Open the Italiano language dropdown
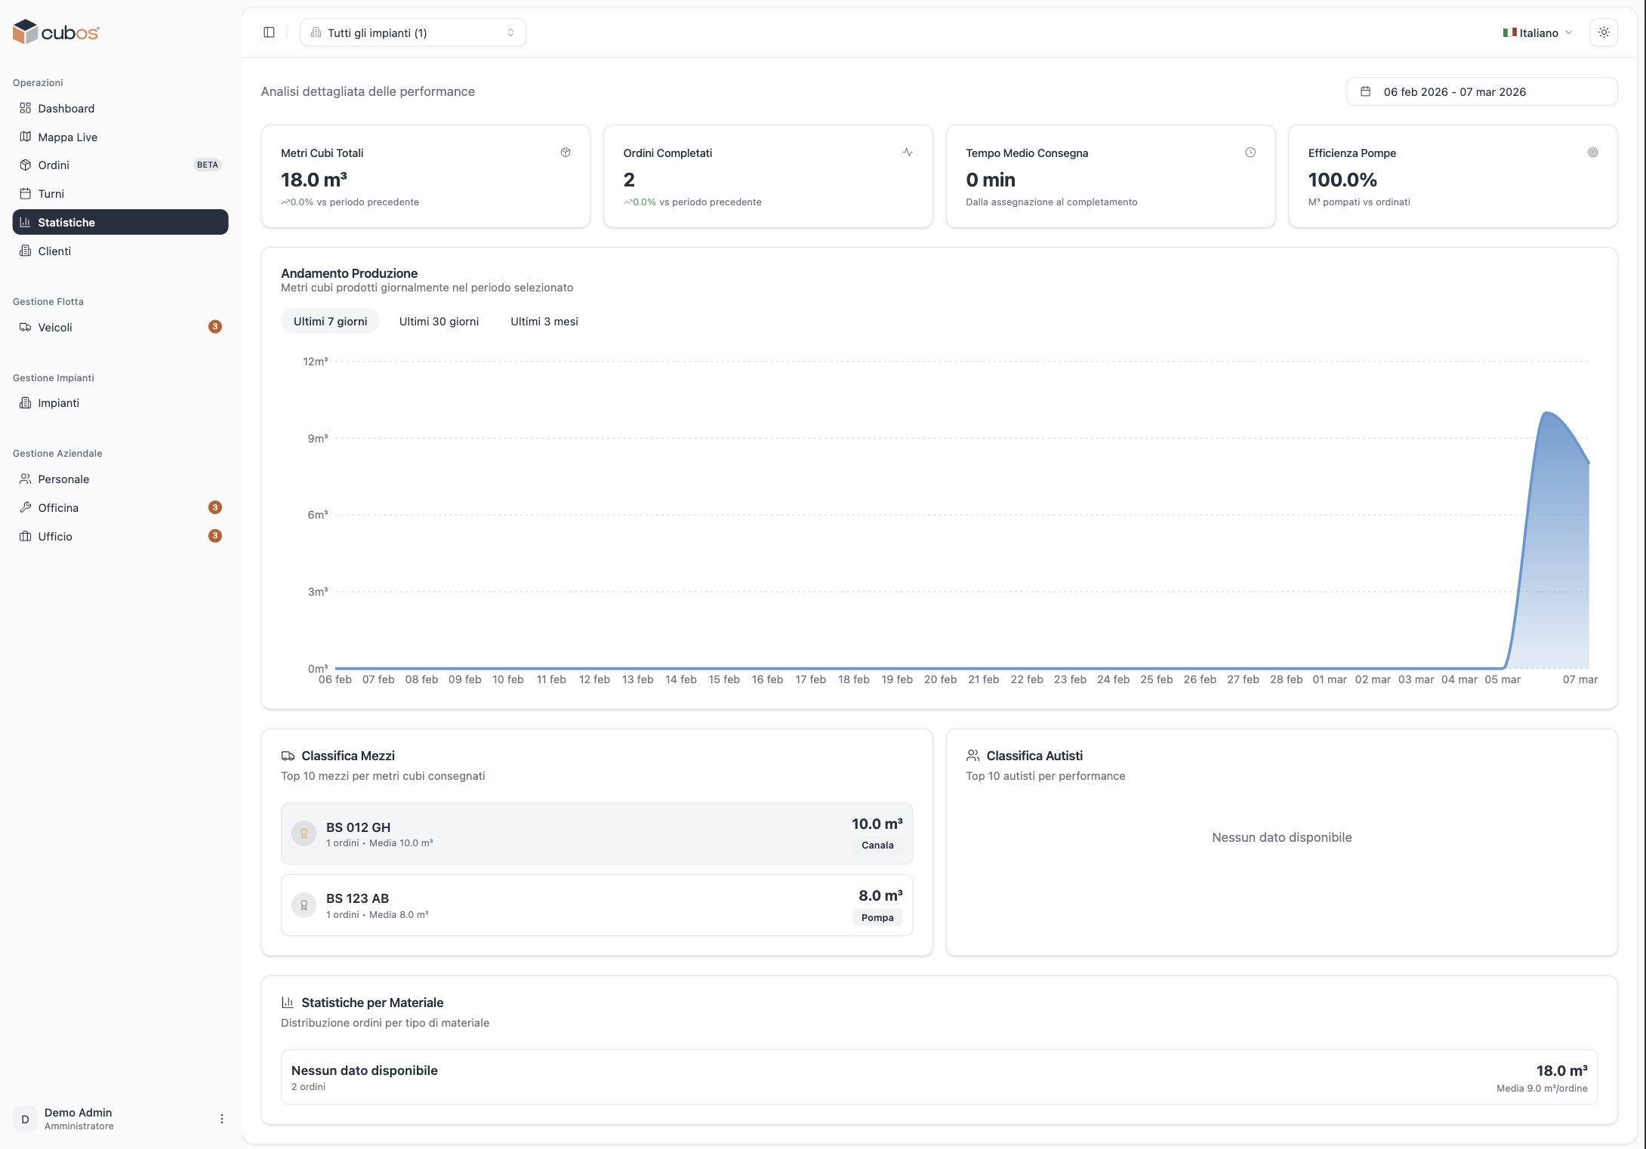The image size is (1646, 1149). [x=1537, y=32]
